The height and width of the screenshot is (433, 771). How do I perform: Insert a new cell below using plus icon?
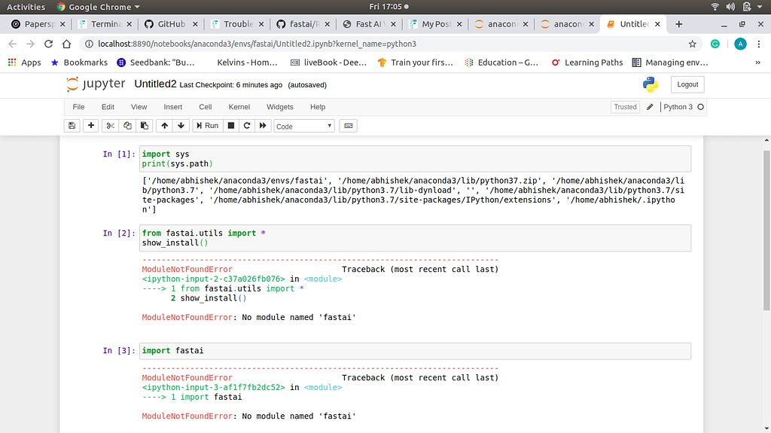91,126
